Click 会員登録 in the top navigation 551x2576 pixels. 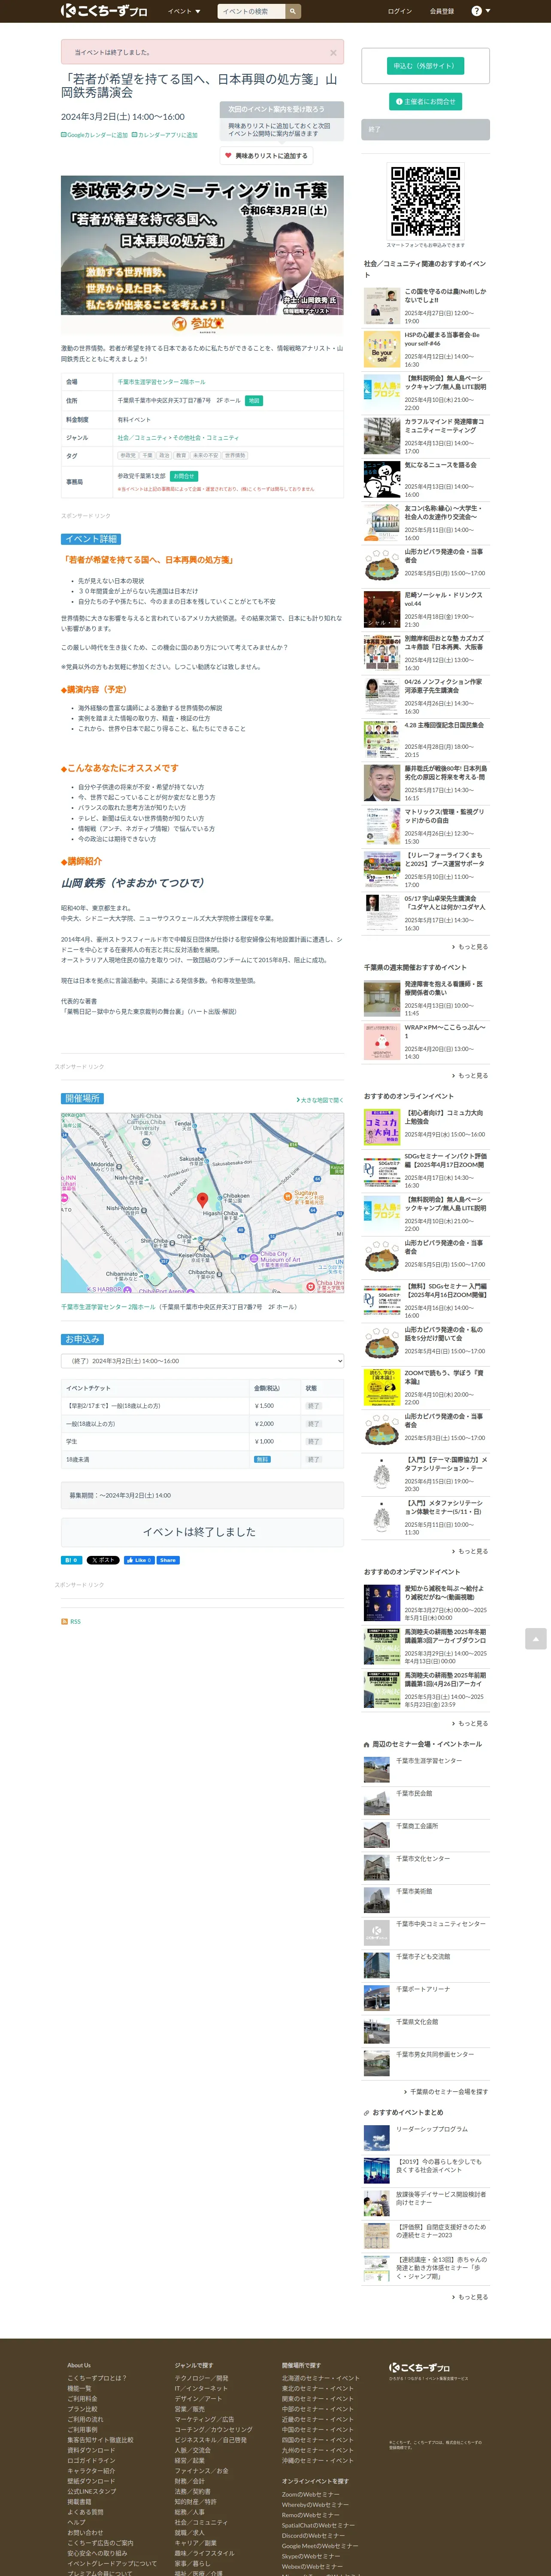click(x=442, y=11)
